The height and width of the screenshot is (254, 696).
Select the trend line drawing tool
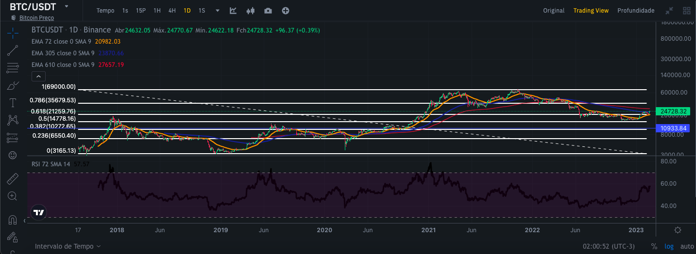tap(13, 51)
